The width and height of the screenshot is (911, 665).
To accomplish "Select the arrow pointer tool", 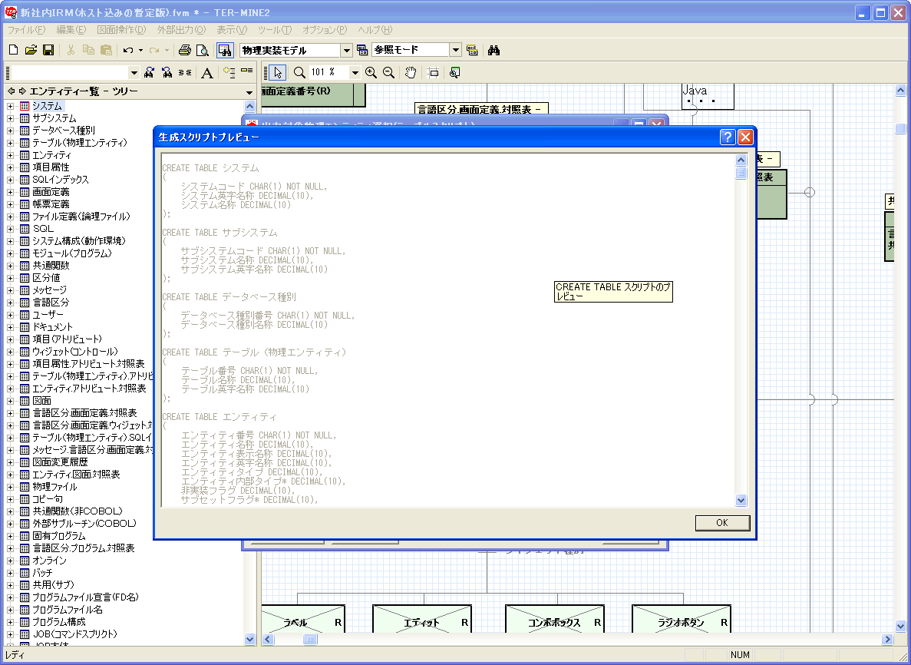I will click(278, 73).
